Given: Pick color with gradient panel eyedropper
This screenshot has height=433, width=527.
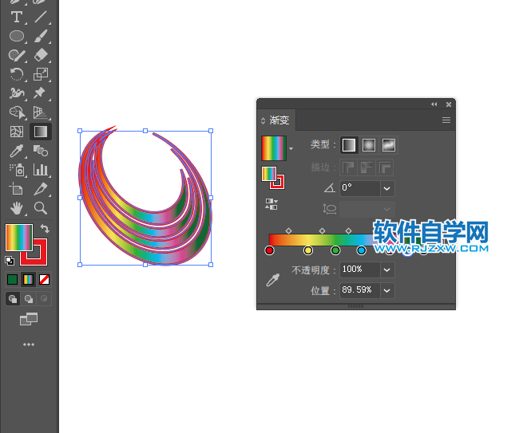Looking at the screenshot, I should (273, 280).
